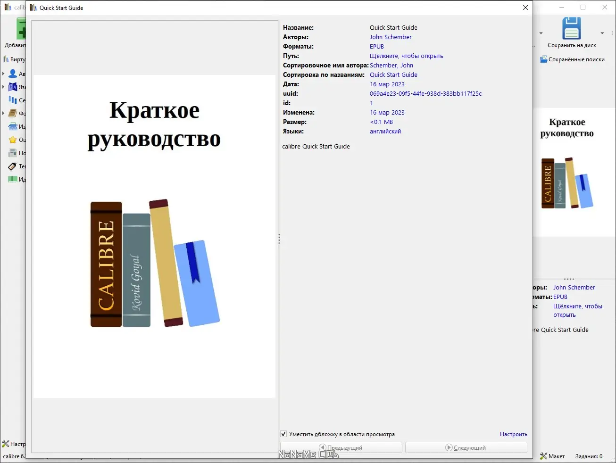
Task: Click the Next book button
Action: pos(466,447)
